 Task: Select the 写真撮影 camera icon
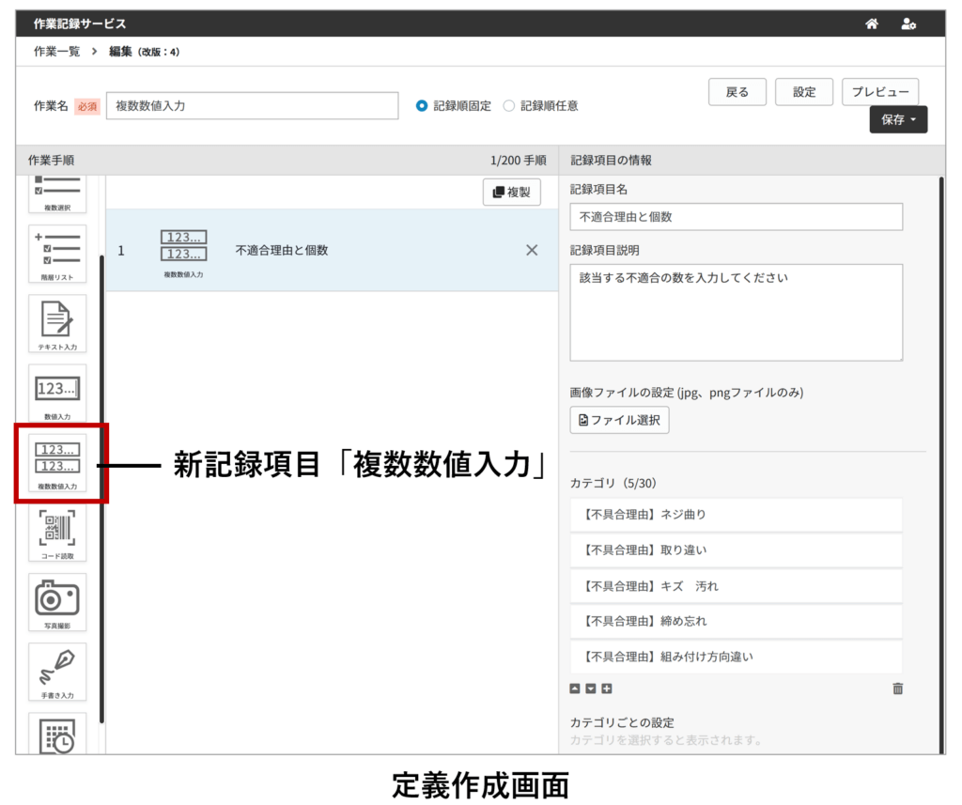pos(57,601)
